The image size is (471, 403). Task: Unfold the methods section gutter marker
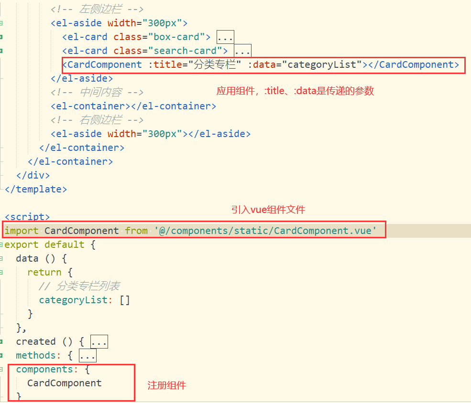pos(1,355)
